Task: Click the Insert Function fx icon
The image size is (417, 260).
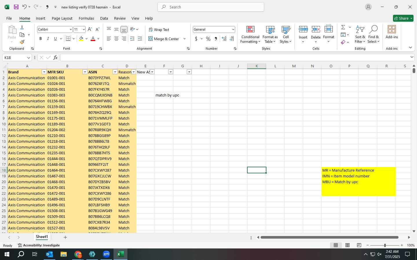Action: point(55,57)
